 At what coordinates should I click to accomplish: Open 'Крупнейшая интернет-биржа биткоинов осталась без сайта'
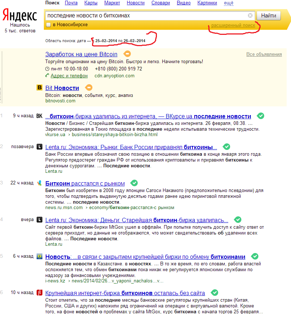coord(125,293)
